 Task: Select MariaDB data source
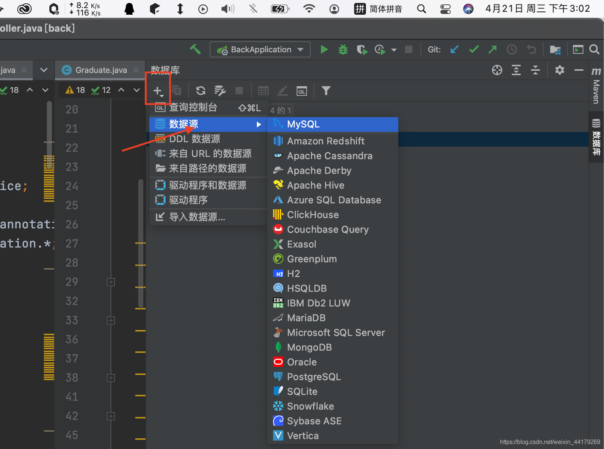[x=333, y=318]
